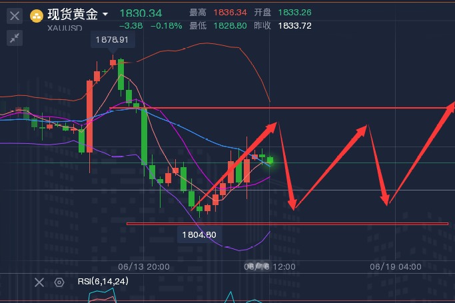
Task: Click the current price 1830.34
Action: 140,13
